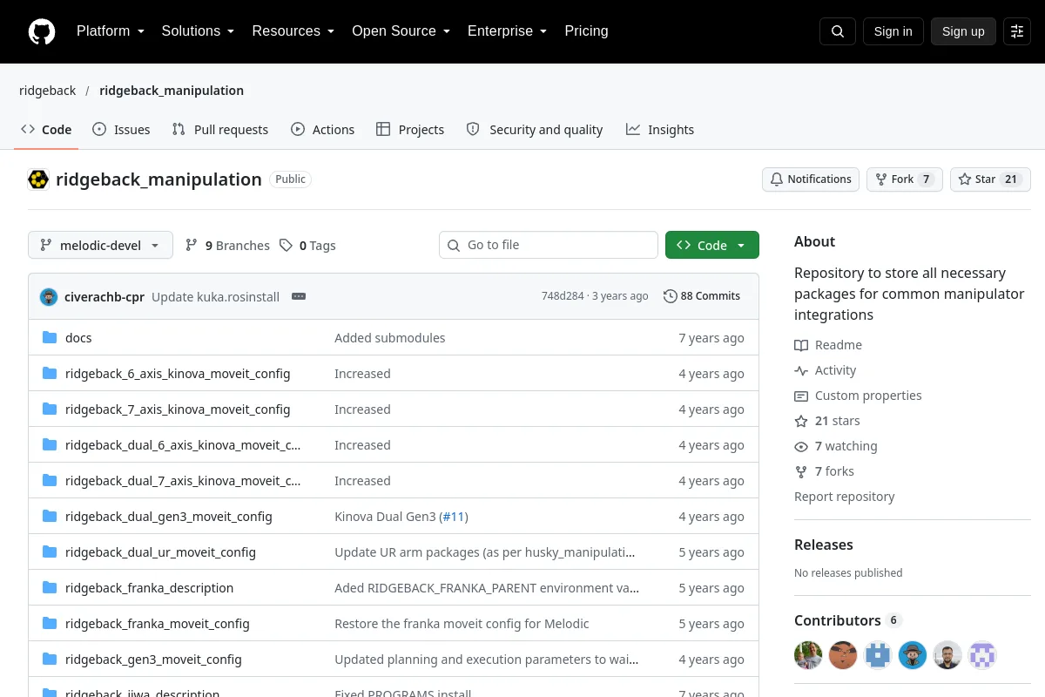Click the Sign up button
1045x697 pixels.
tap(963, 31)
